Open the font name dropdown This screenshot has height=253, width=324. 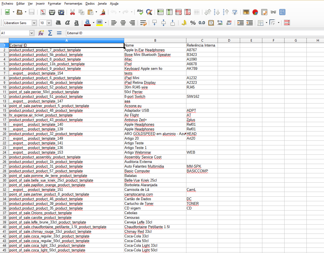click(x=34, y=23)
